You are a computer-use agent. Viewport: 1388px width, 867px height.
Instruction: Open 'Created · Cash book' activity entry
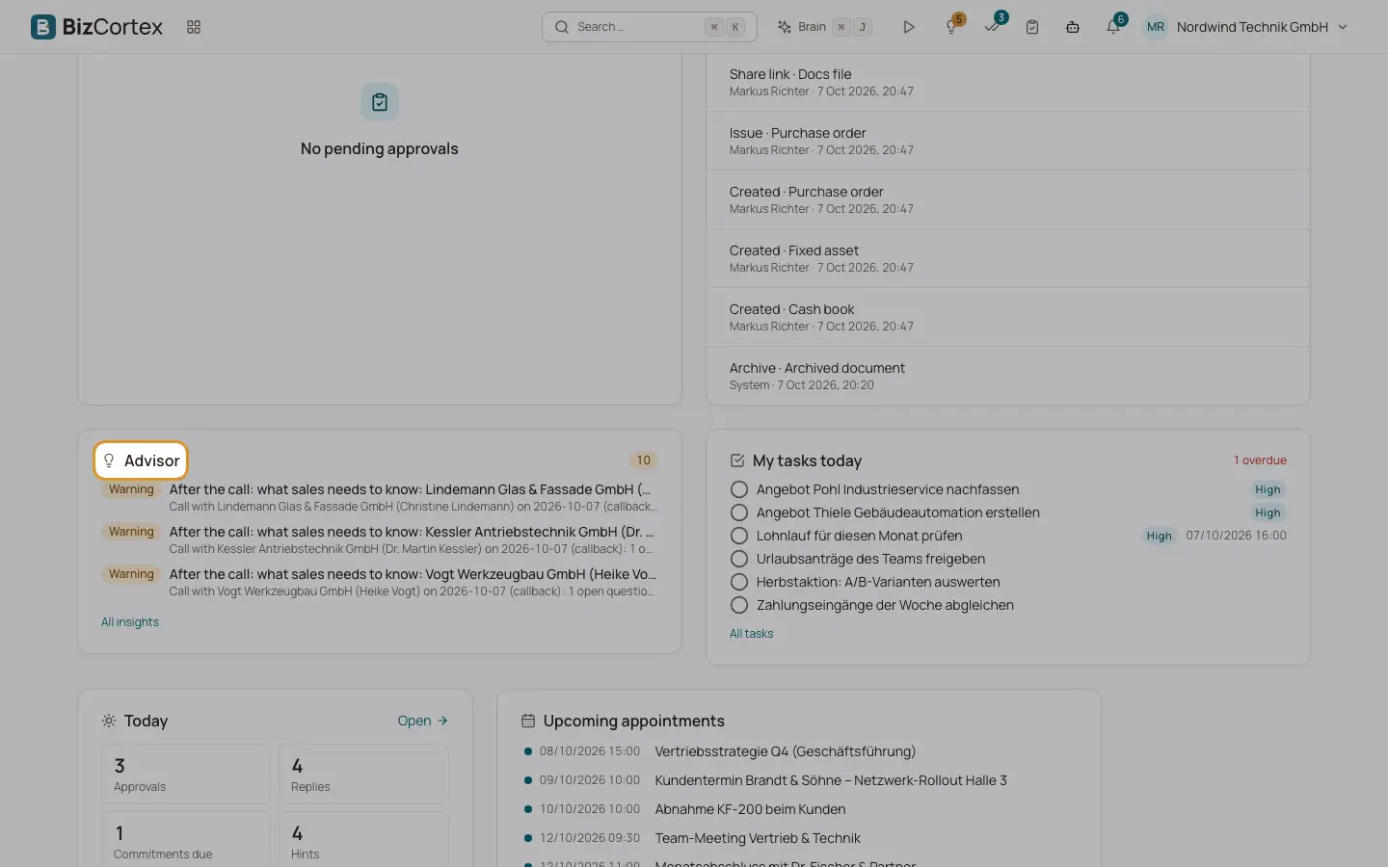point(1008,317)
